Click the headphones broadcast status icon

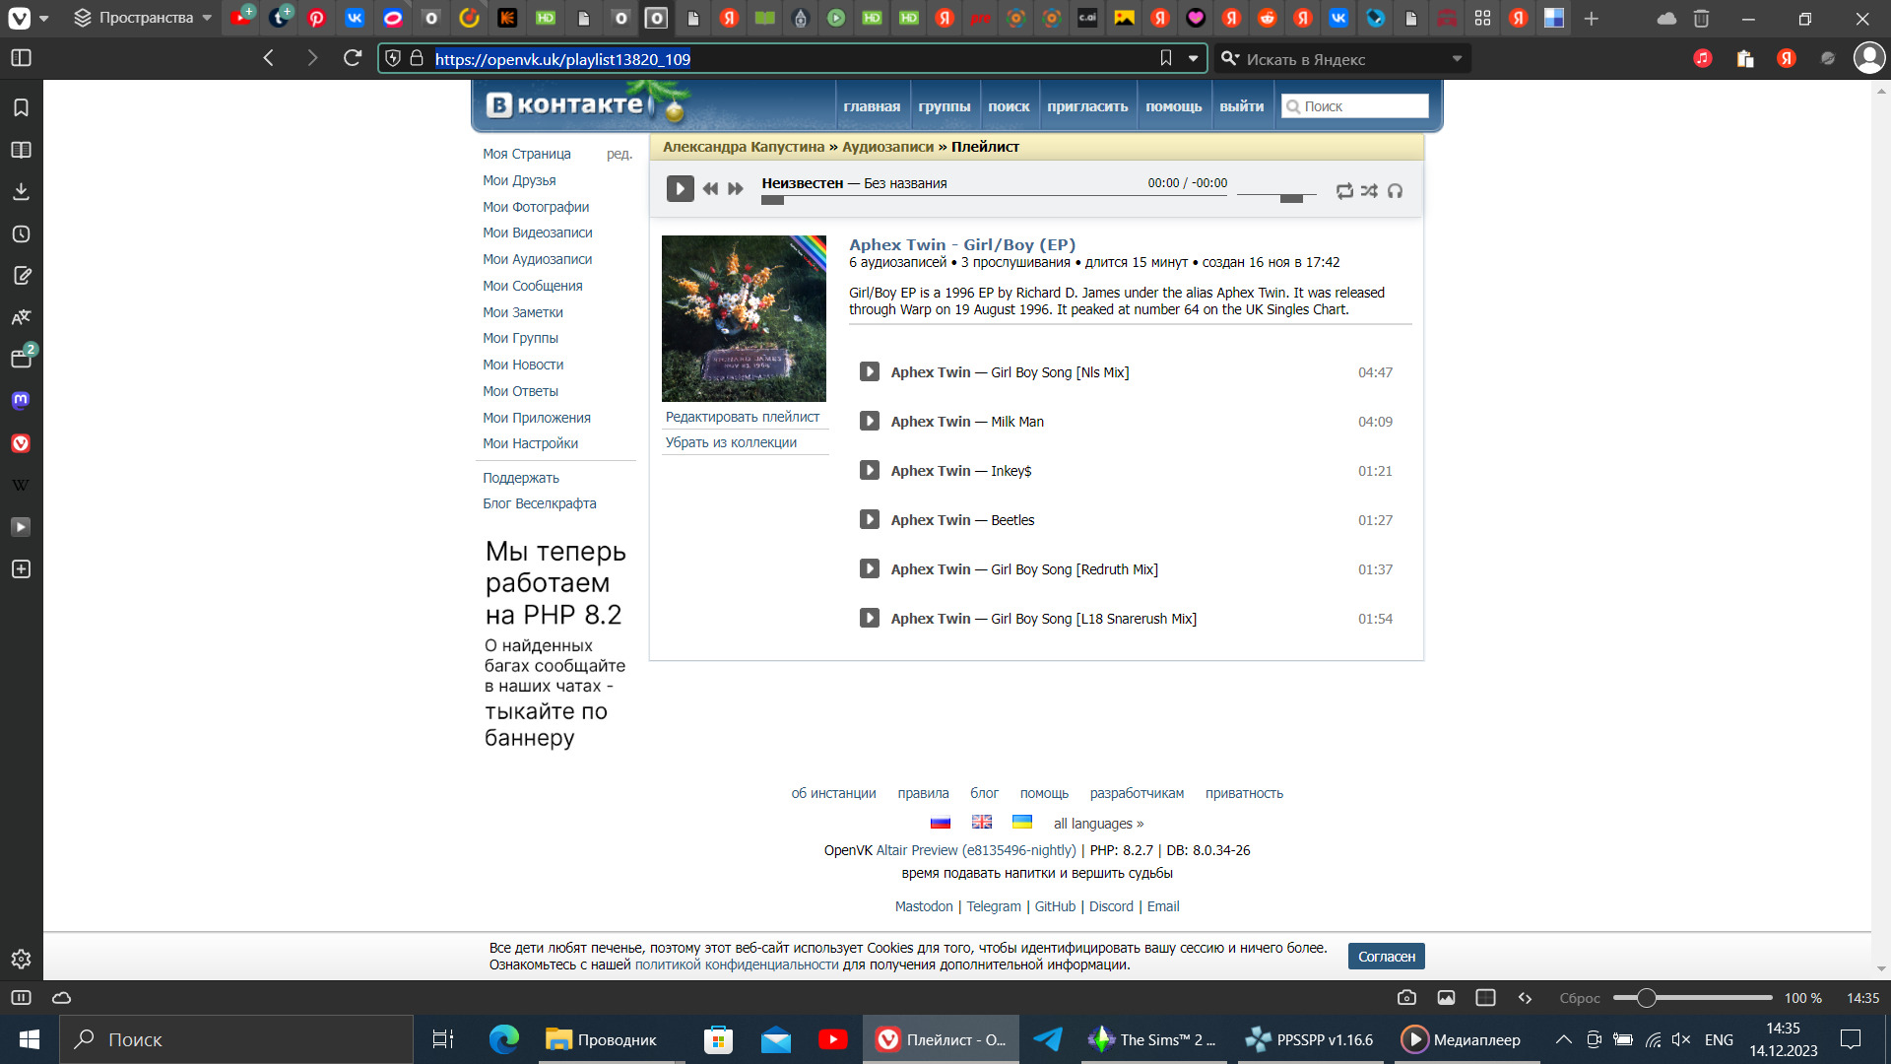(1395, 191)
